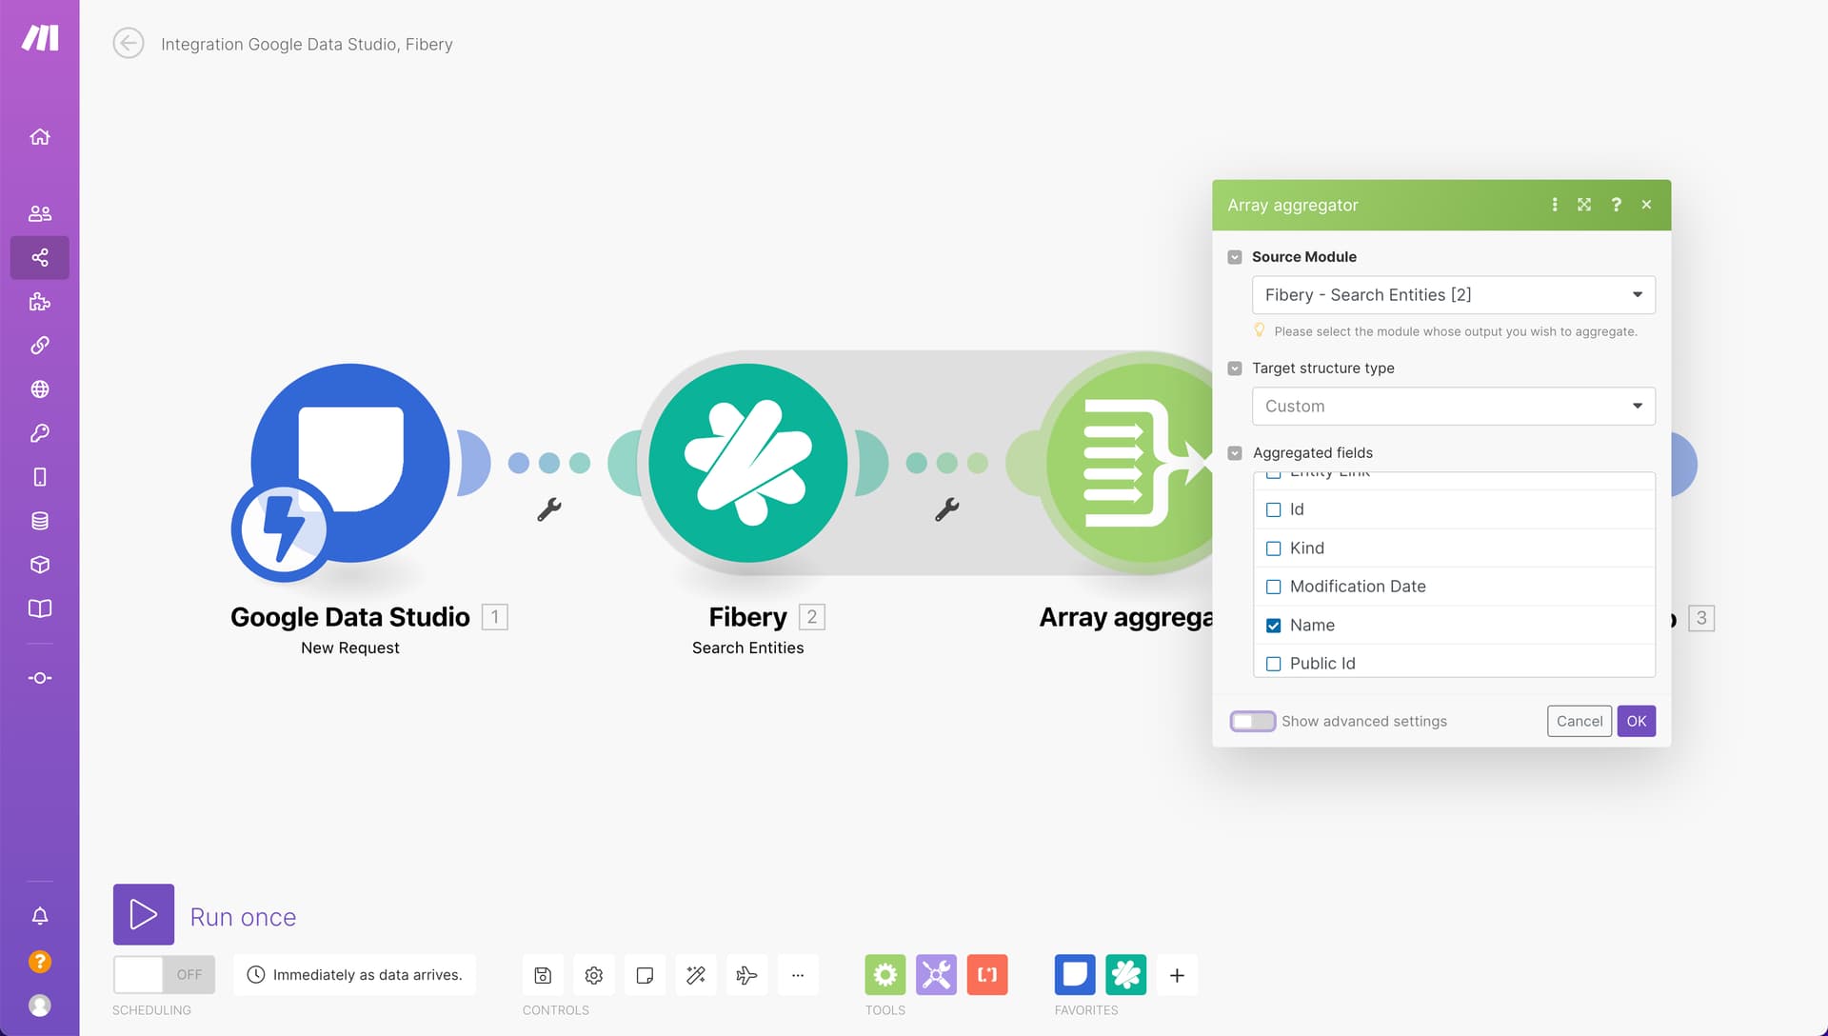Uncheck the Name aggregated field

1274,626
